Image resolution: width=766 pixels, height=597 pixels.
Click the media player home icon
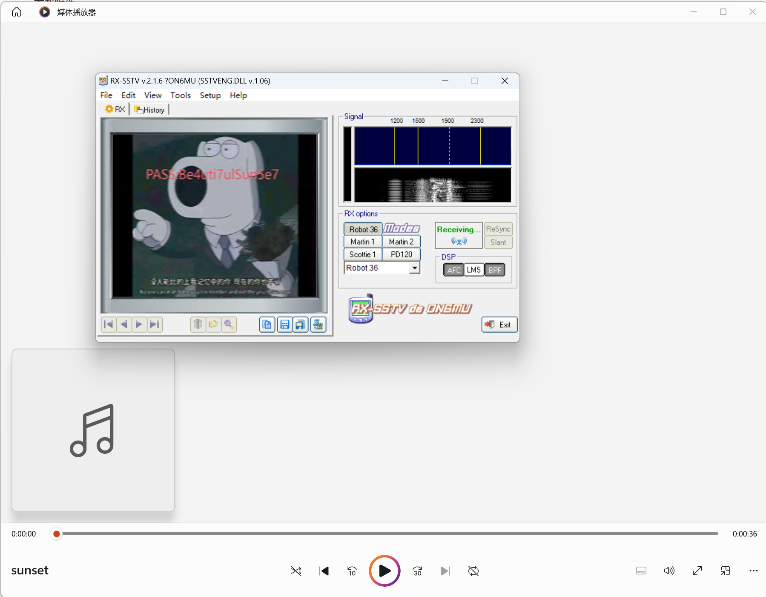pos(17,12)
